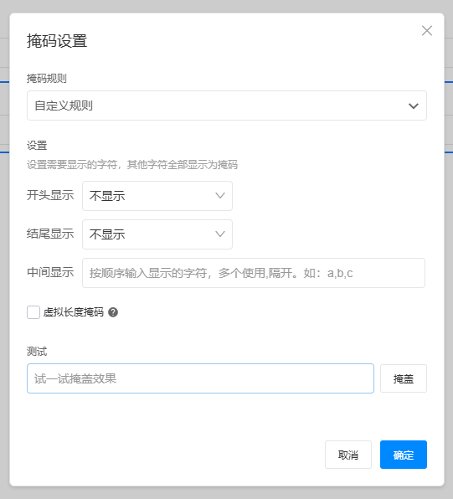Viewport: 453px width, 499px height.
Task: Expand the 结尾显示 dropdown
Action: pyautogui.click(x=157, y=234)
